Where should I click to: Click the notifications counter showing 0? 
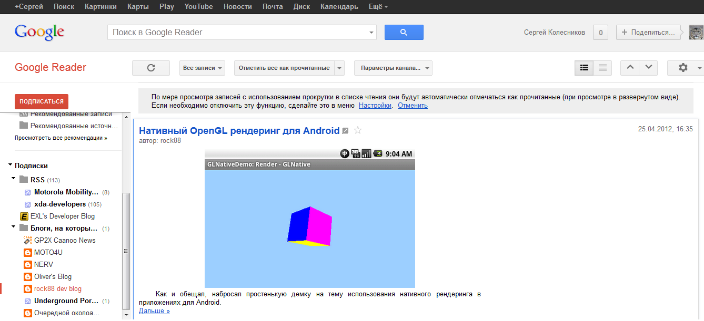[601, 32]
